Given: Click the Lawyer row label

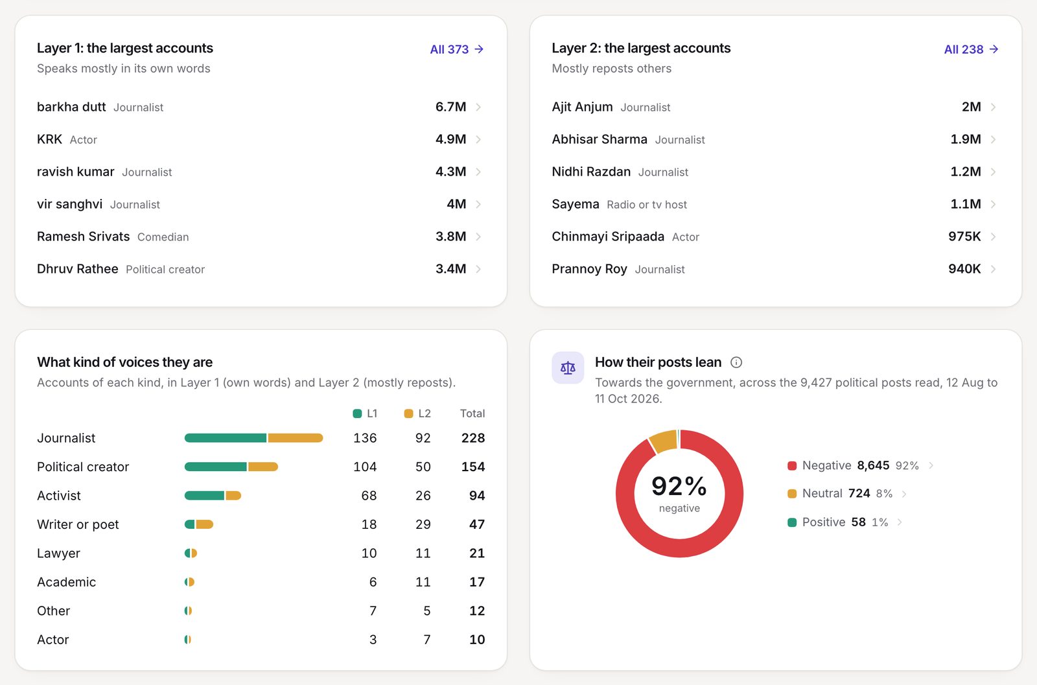Looking at the screenshot, I should [58, 553].
